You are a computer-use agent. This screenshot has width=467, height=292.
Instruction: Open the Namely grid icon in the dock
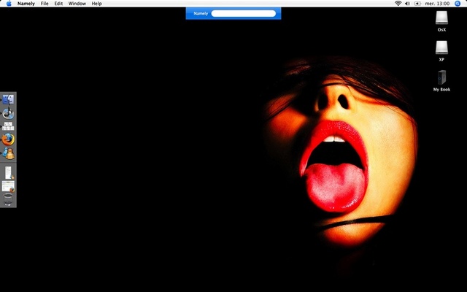(8, 126)
